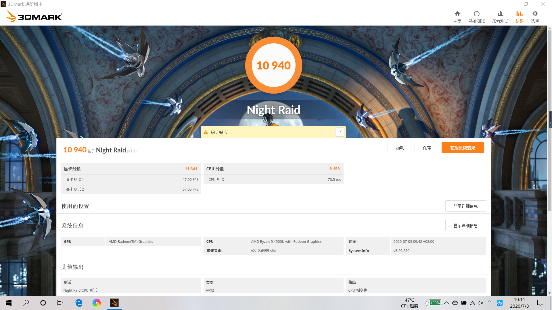The height and width of the screenshot is (310, 552).
Task: Click the 显卡分数 11 641 row
Action: (131, 169)
